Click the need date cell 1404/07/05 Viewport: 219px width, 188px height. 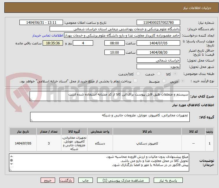tap(23, 143)
